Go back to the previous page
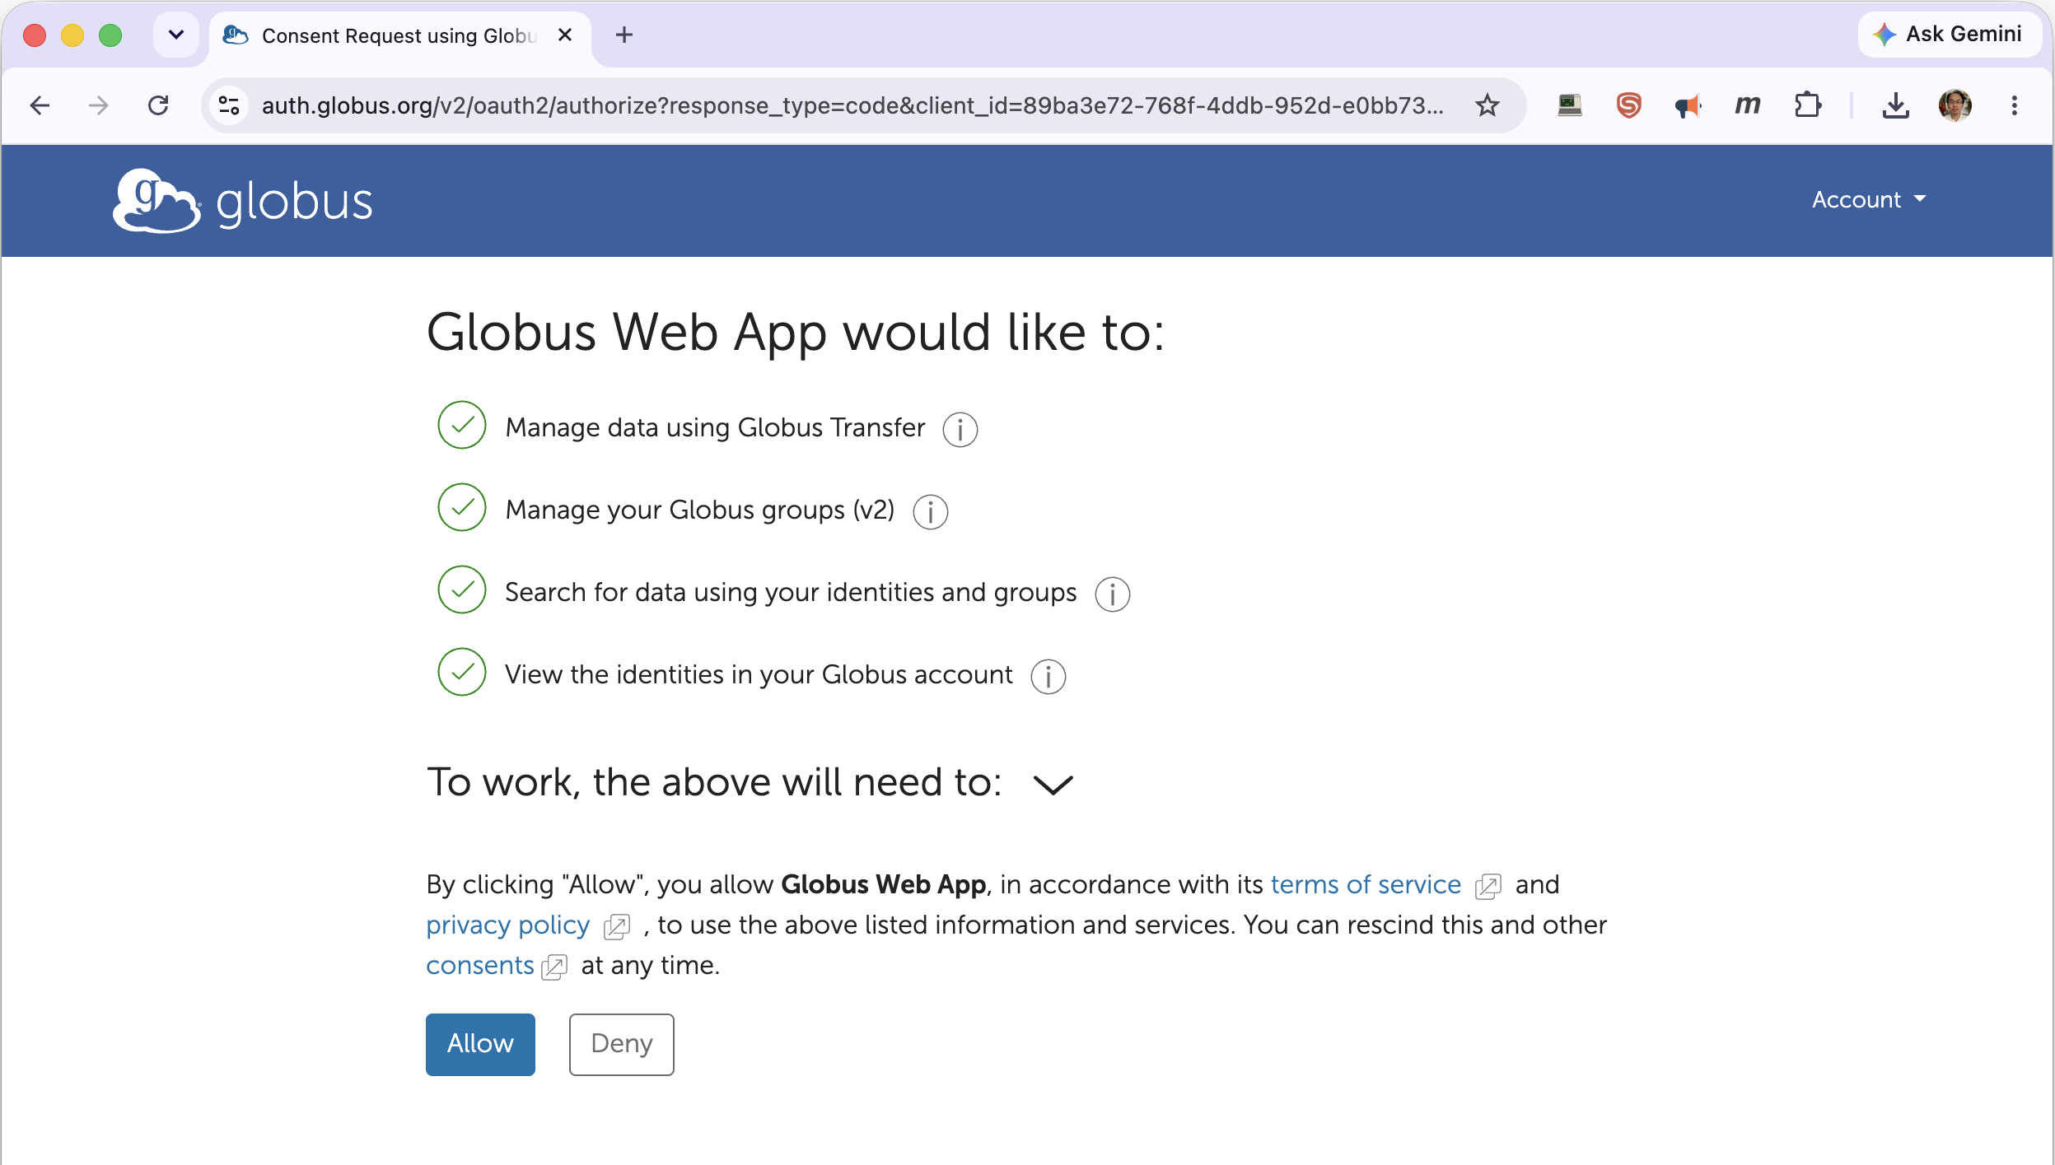Viewport: 2055px width, 1165px height. coord(40,105)
